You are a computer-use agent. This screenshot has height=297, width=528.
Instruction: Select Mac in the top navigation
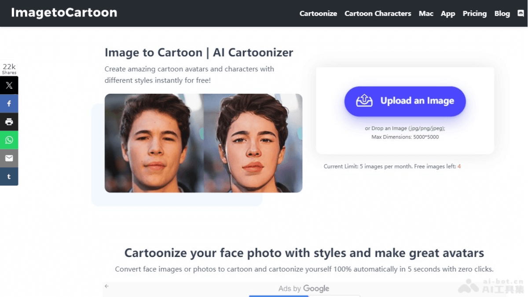point(426,14)
